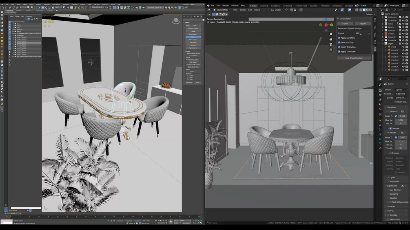Toggle the show gizmo icon in Blender
Viewport: 410px width, 230px height.
[x=342, y=10]
